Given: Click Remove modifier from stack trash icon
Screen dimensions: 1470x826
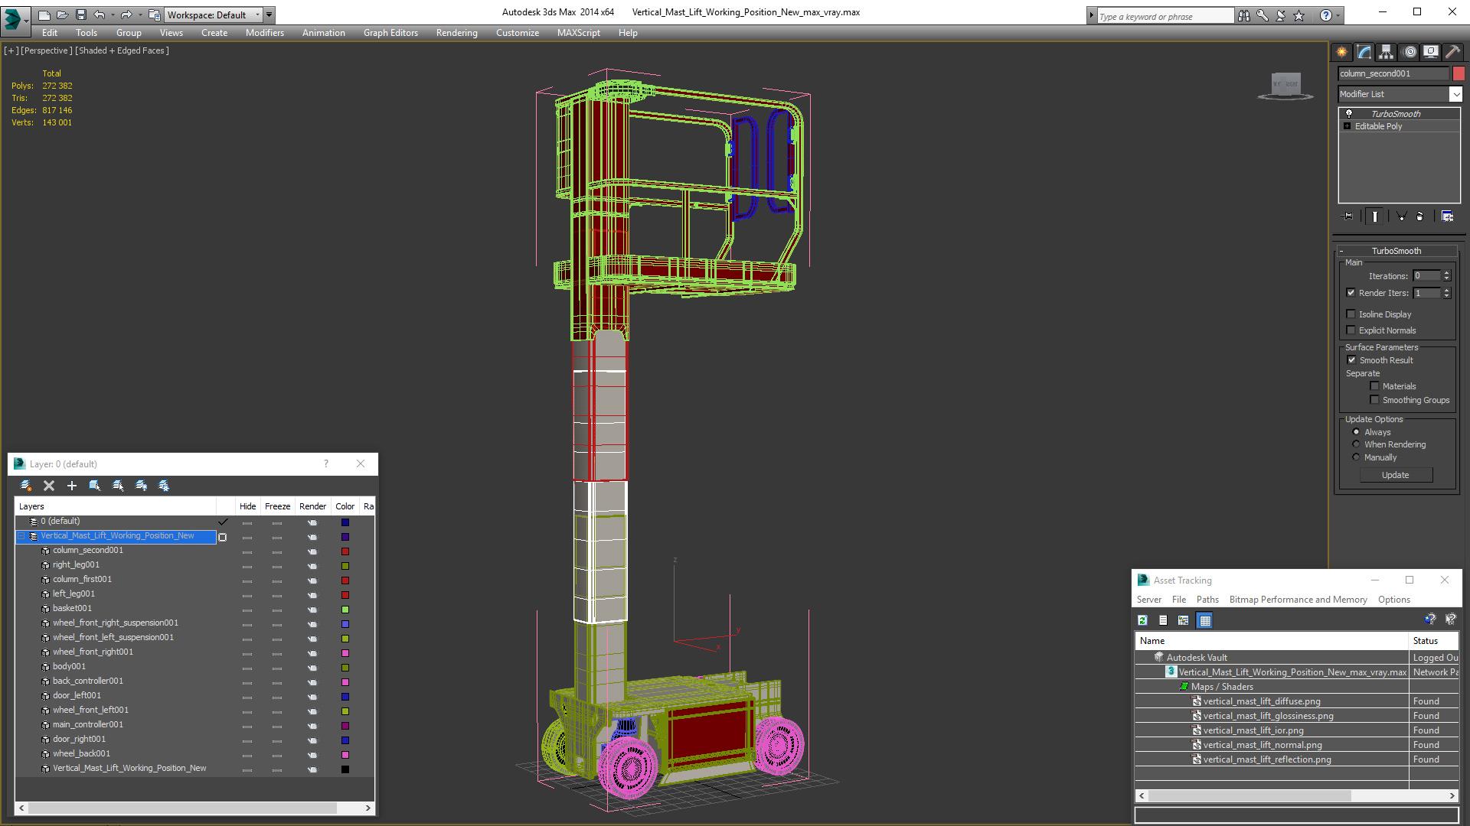Looking at the screenshot, I should [x=1419, y=216].
